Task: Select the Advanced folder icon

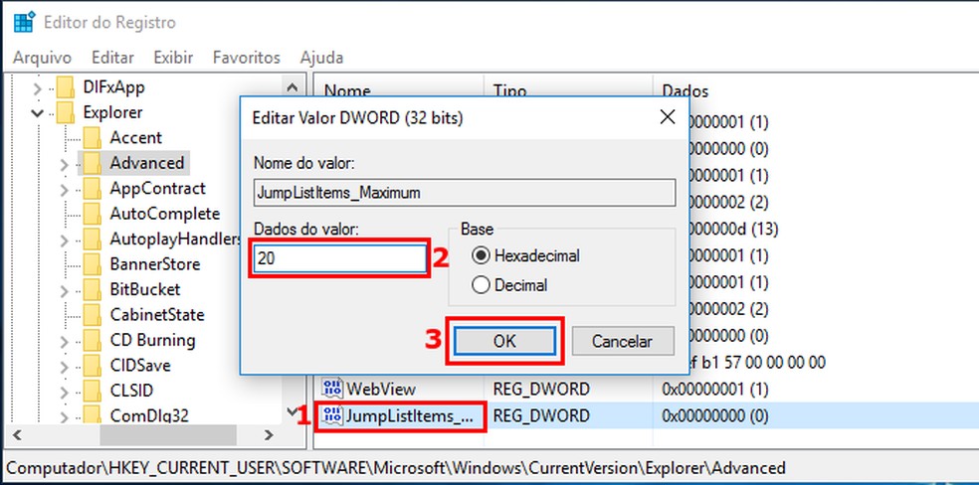Action: pos(92,163)
